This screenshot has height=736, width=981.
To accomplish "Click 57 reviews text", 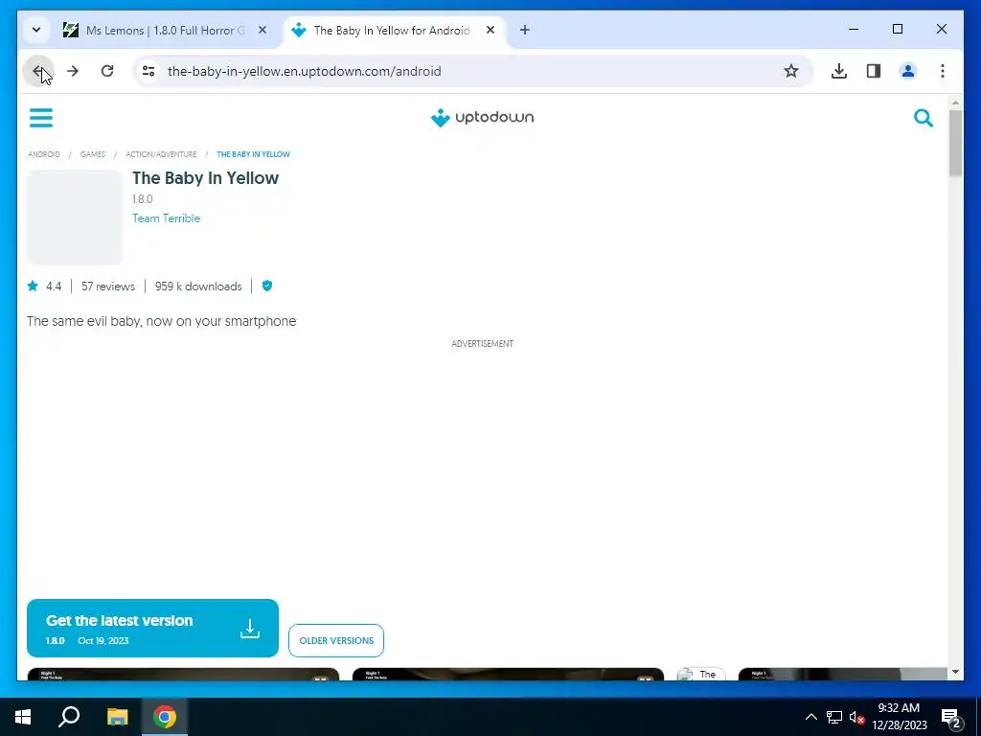I will point(107,286).
